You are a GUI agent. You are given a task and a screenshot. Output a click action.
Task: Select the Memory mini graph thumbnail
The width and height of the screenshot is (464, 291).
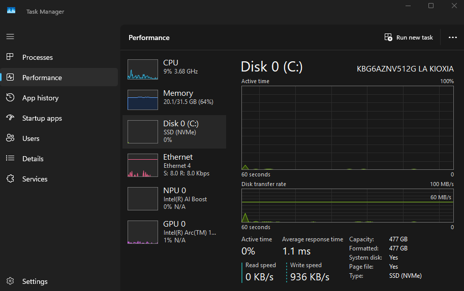(x=143, y=100)
